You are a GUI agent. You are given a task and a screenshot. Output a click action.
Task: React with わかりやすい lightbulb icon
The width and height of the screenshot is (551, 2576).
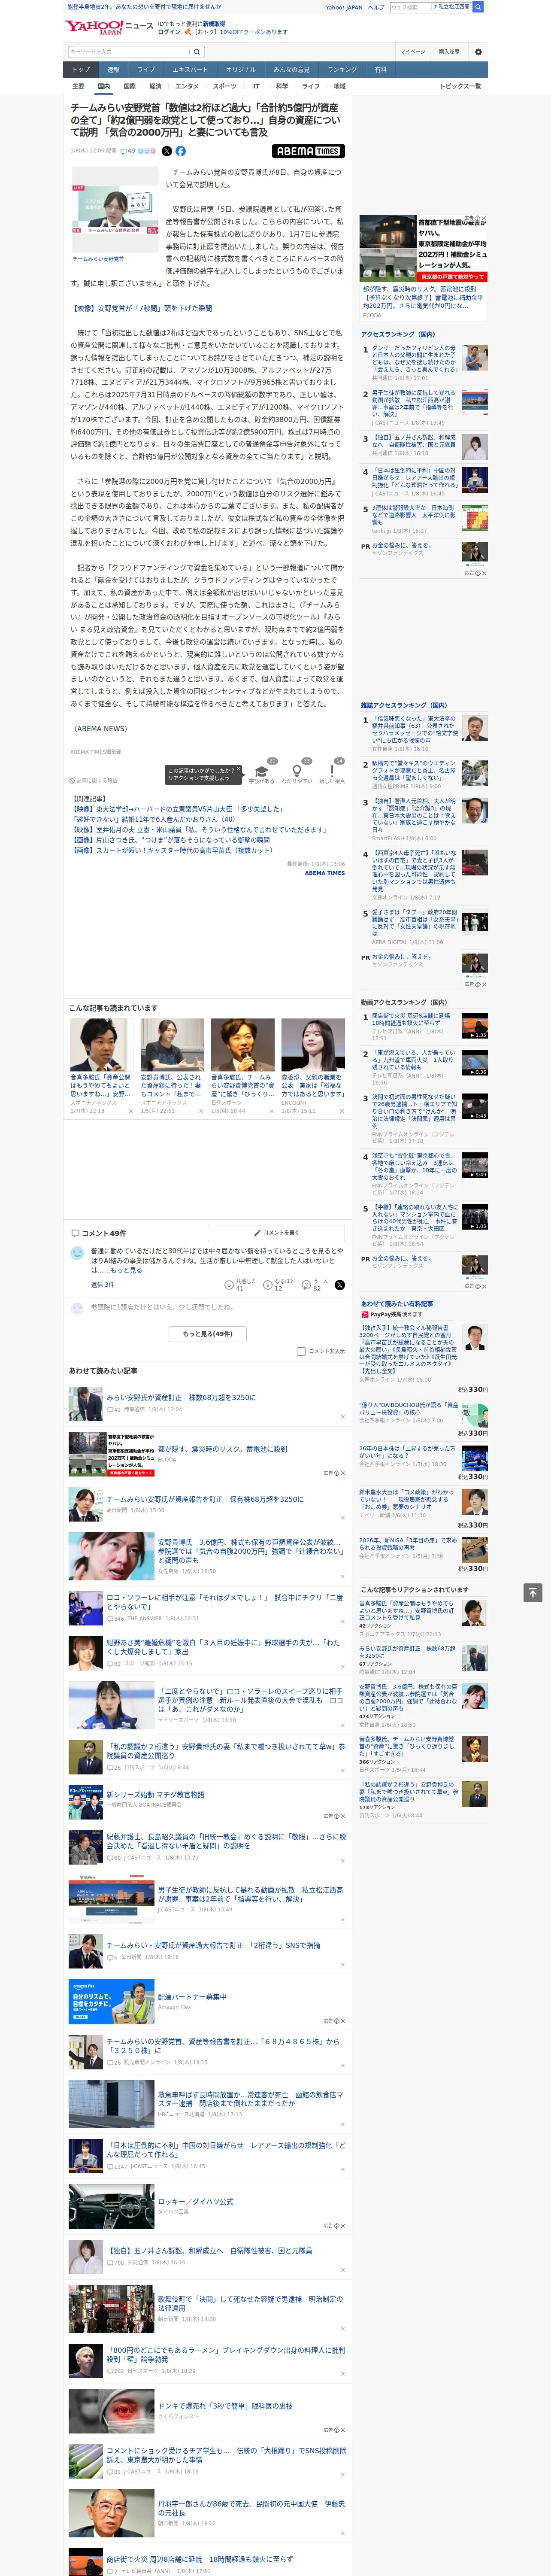point(296,771)
